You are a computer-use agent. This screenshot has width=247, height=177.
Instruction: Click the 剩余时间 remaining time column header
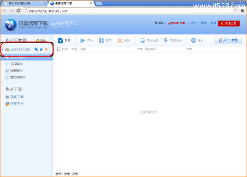[151, 49]
